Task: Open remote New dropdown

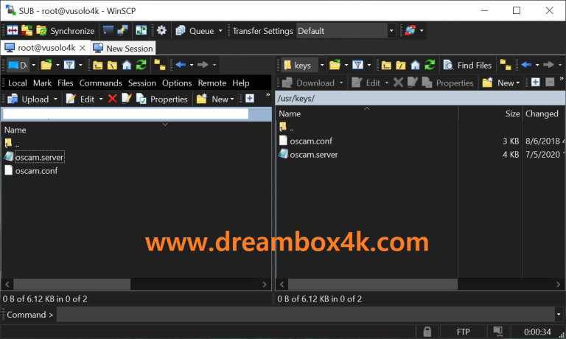Action: tap(501, 83)
